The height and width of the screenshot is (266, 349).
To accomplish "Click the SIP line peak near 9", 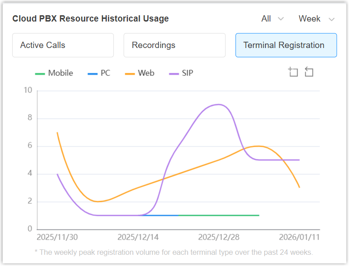I will point(219,105).
